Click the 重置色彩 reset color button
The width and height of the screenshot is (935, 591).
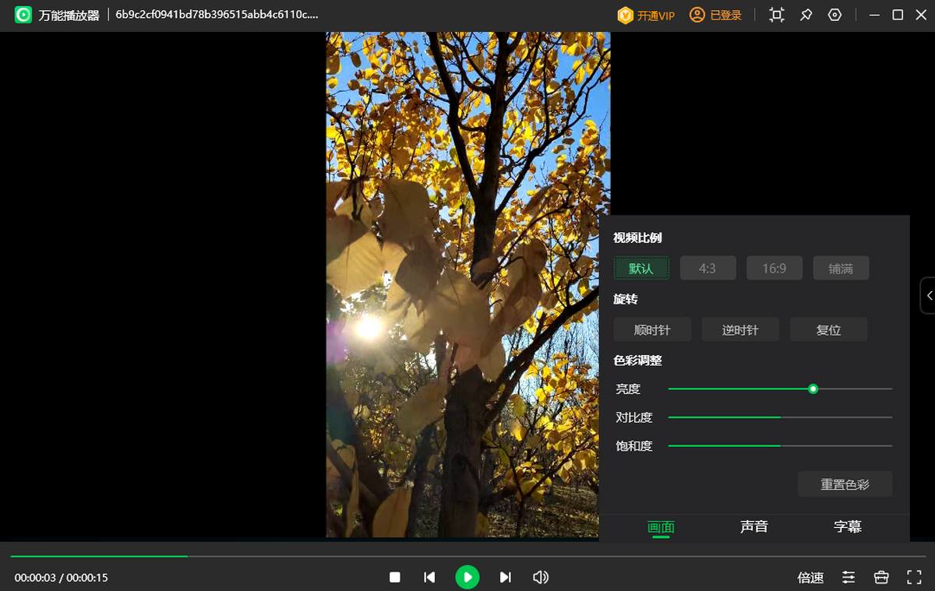coord(845,484)
